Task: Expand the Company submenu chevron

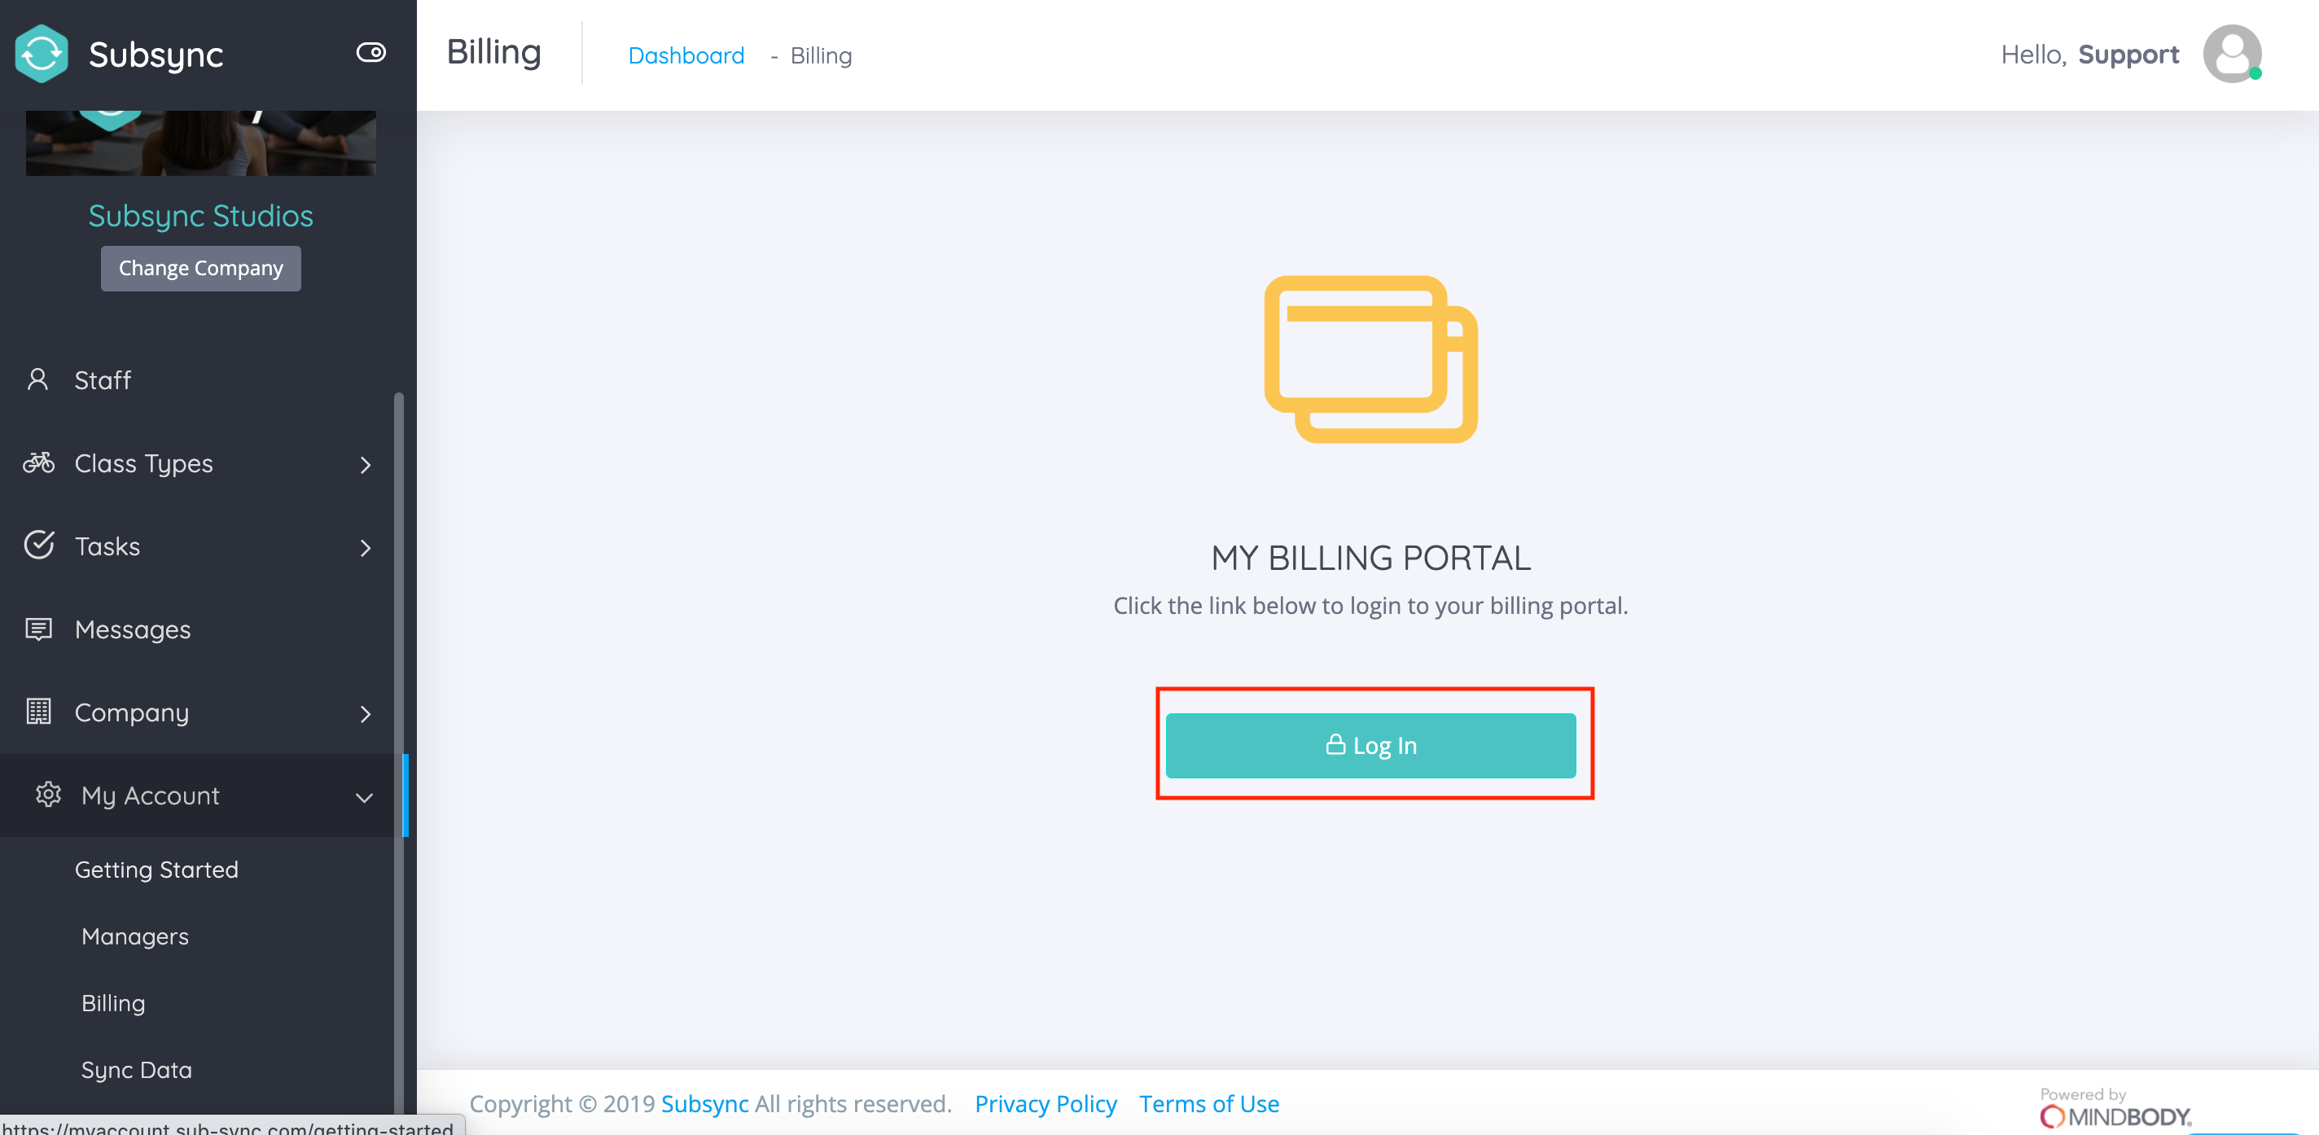Action: pyautogui.click(x=365, y=714)
